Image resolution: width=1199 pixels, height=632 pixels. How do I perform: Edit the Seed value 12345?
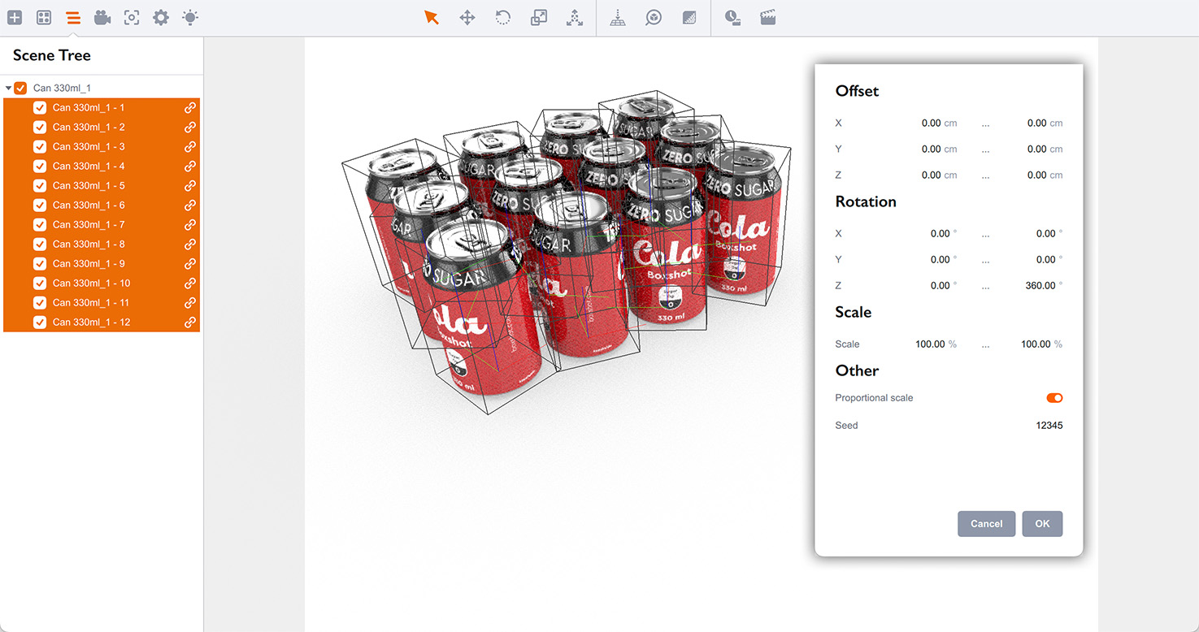pos(1049,426)
